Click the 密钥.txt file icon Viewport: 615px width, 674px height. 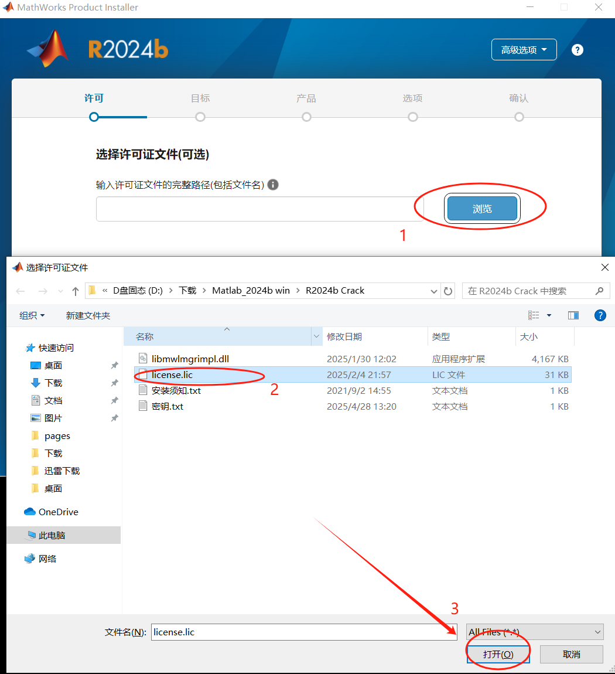tap(143, 406)
